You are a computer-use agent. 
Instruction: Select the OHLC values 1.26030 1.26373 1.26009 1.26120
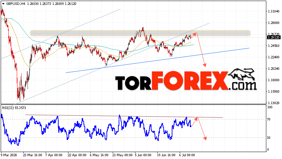pyautogui.click(x=52, y=4)
